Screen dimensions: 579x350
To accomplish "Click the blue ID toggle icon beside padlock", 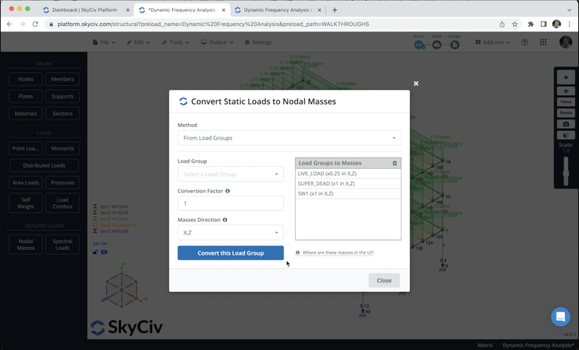I will [104, 253].
